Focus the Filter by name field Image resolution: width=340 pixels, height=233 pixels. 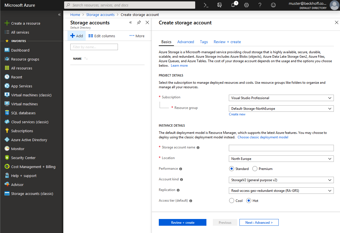point(94,47)
